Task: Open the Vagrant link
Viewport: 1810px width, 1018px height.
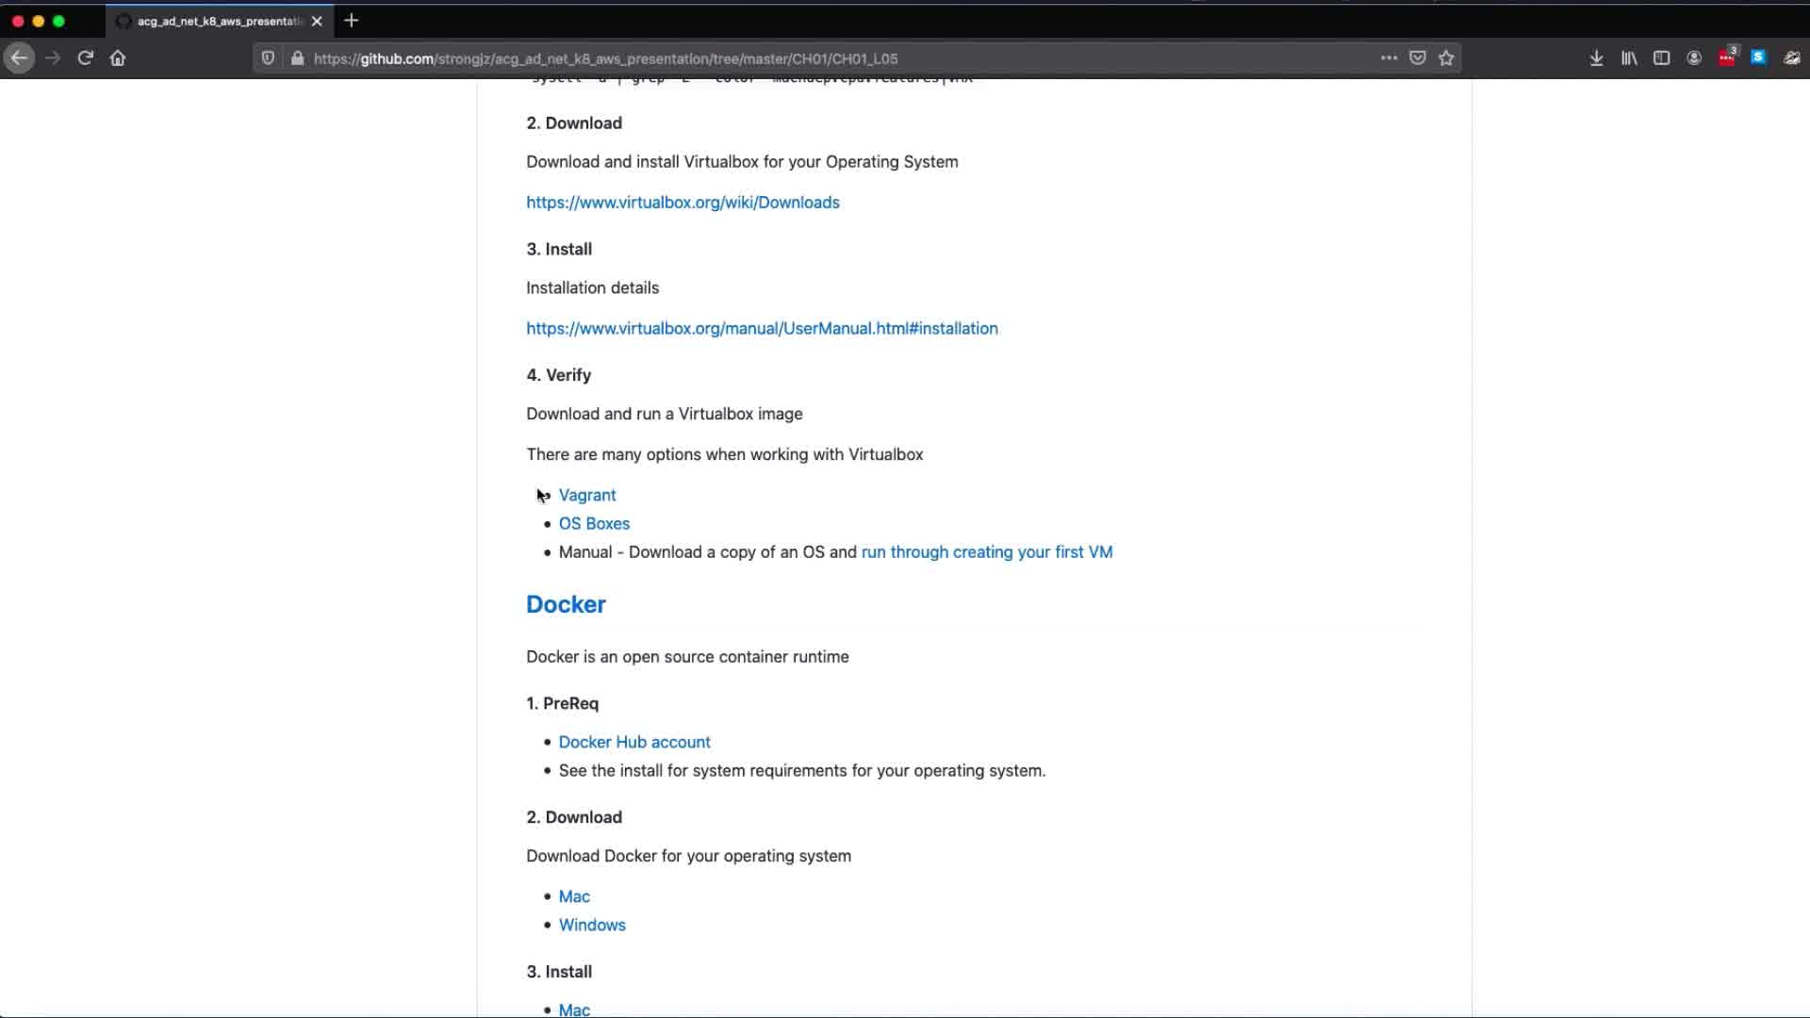Action: (x=586, y=495)
